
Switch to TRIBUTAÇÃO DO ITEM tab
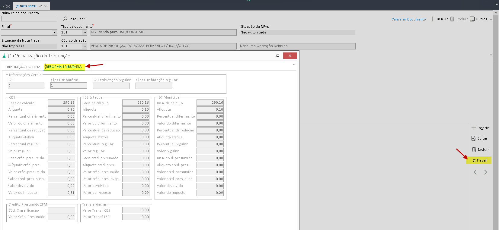(x=23, y=67)
